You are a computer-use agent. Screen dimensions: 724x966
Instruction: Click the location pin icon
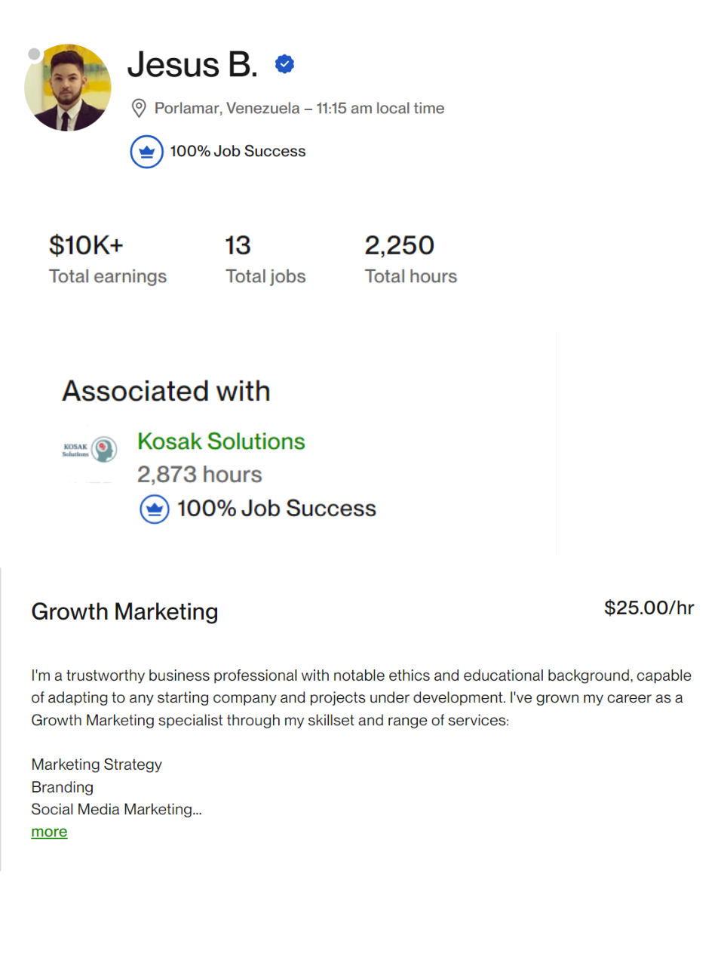tap(139, 109)
